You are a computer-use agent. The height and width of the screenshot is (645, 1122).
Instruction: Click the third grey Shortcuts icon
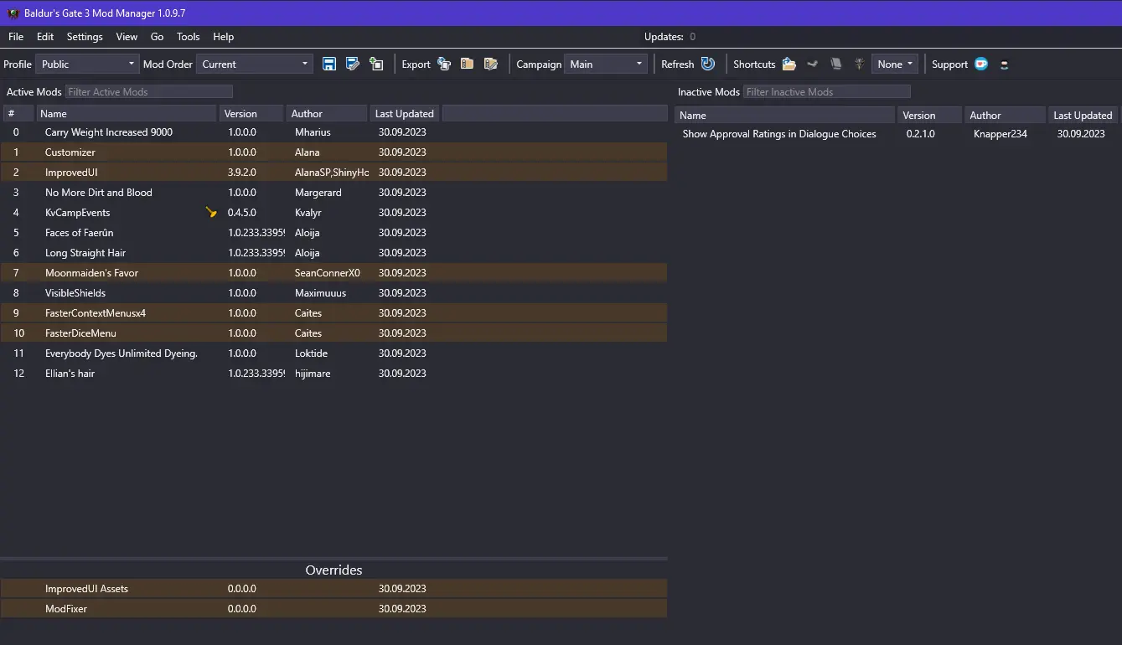[x=835, y=64]
